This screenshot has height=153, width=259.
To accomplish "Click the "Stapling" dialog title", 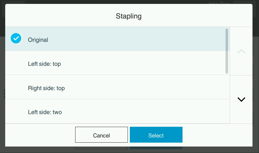I will click(129, 16).
